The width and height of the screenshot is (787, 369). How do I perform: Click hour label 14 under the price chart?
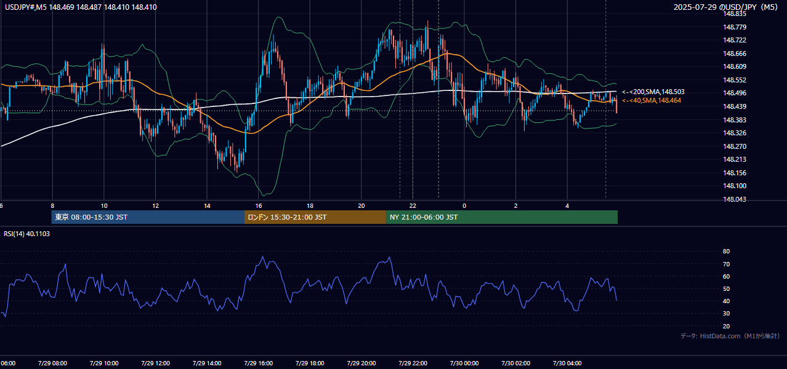pos(207,205)
